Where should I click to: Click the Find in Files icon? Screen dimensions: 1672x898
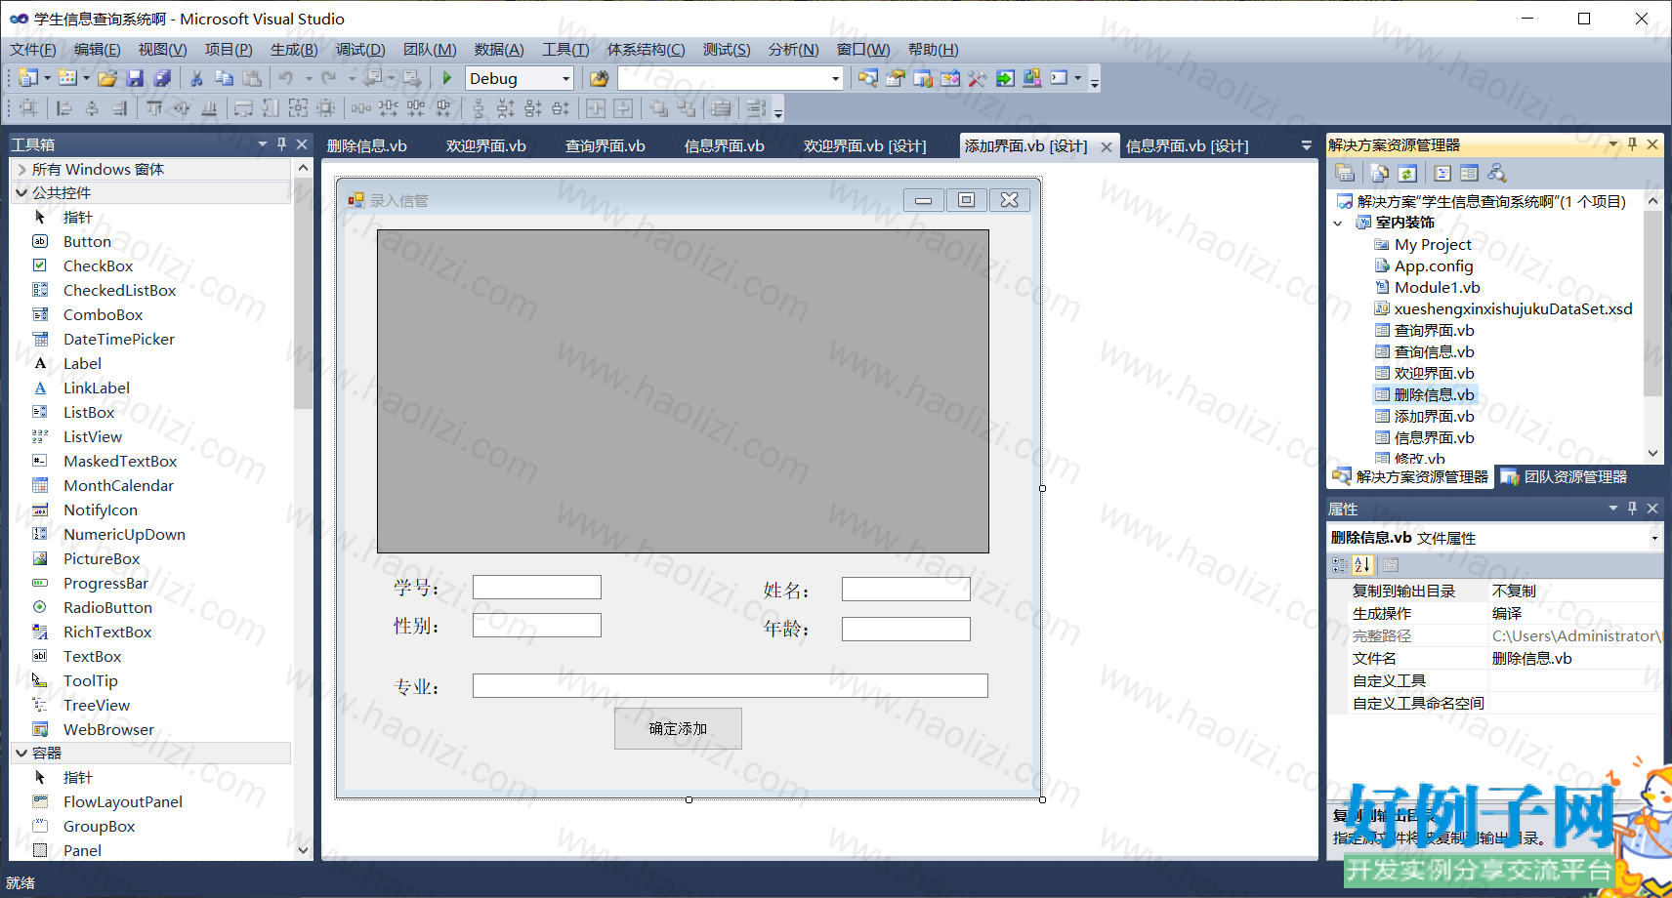(x=599, y=78)
